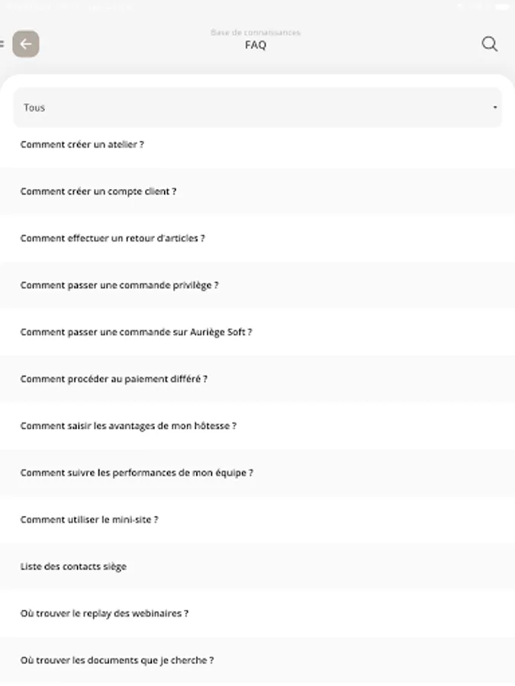The image size is (515, 686).
Task: Tap the back arrow button
Action: (x=26, y=44)
